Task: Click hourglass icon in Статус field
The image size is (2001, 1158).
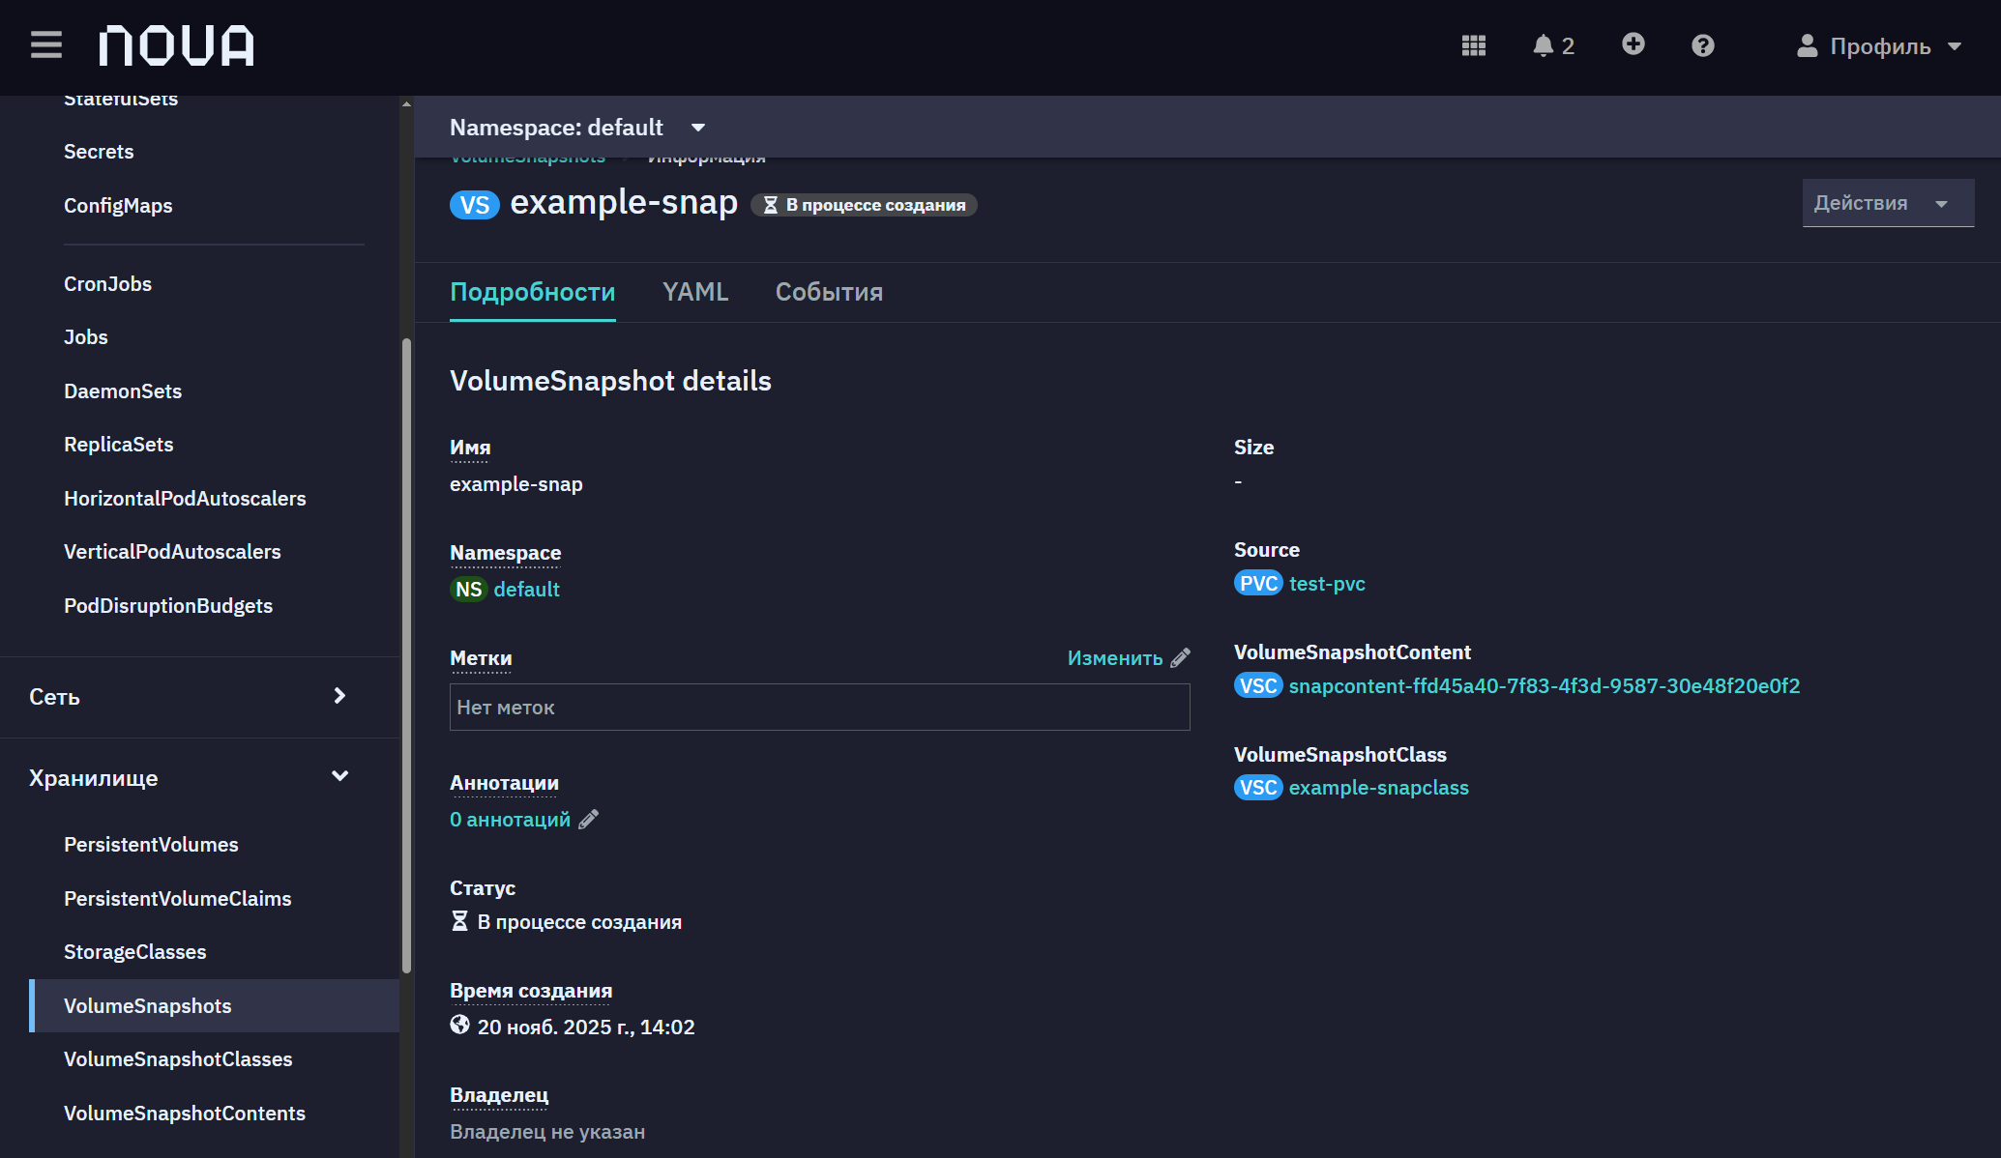Action: [460, 921]
